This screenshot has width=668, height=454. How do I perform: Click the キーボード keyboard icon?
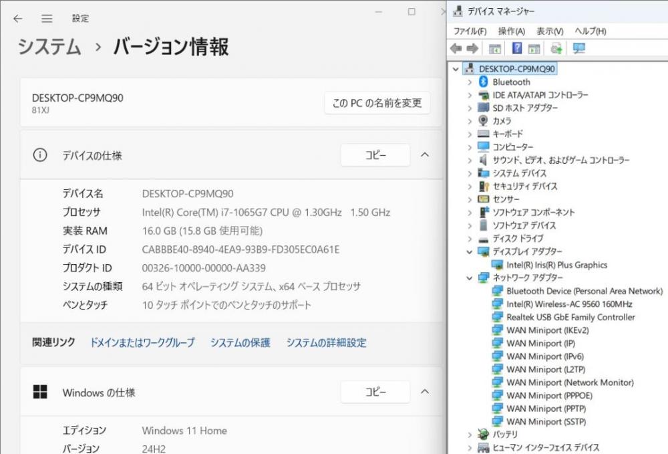click(x=483, y=134)
